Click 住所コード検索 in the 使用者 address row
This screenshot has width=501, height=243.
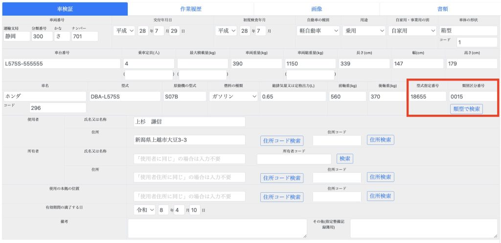281,141
